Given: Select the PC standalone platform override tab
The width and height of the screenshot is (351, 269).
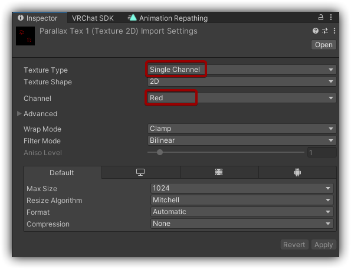Looking at the screenshot, I should 140,172.
